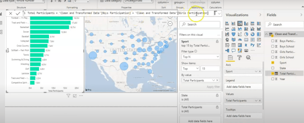Open the Analytics magnifier tab
The image size is (304, 123).
point(248,57)
